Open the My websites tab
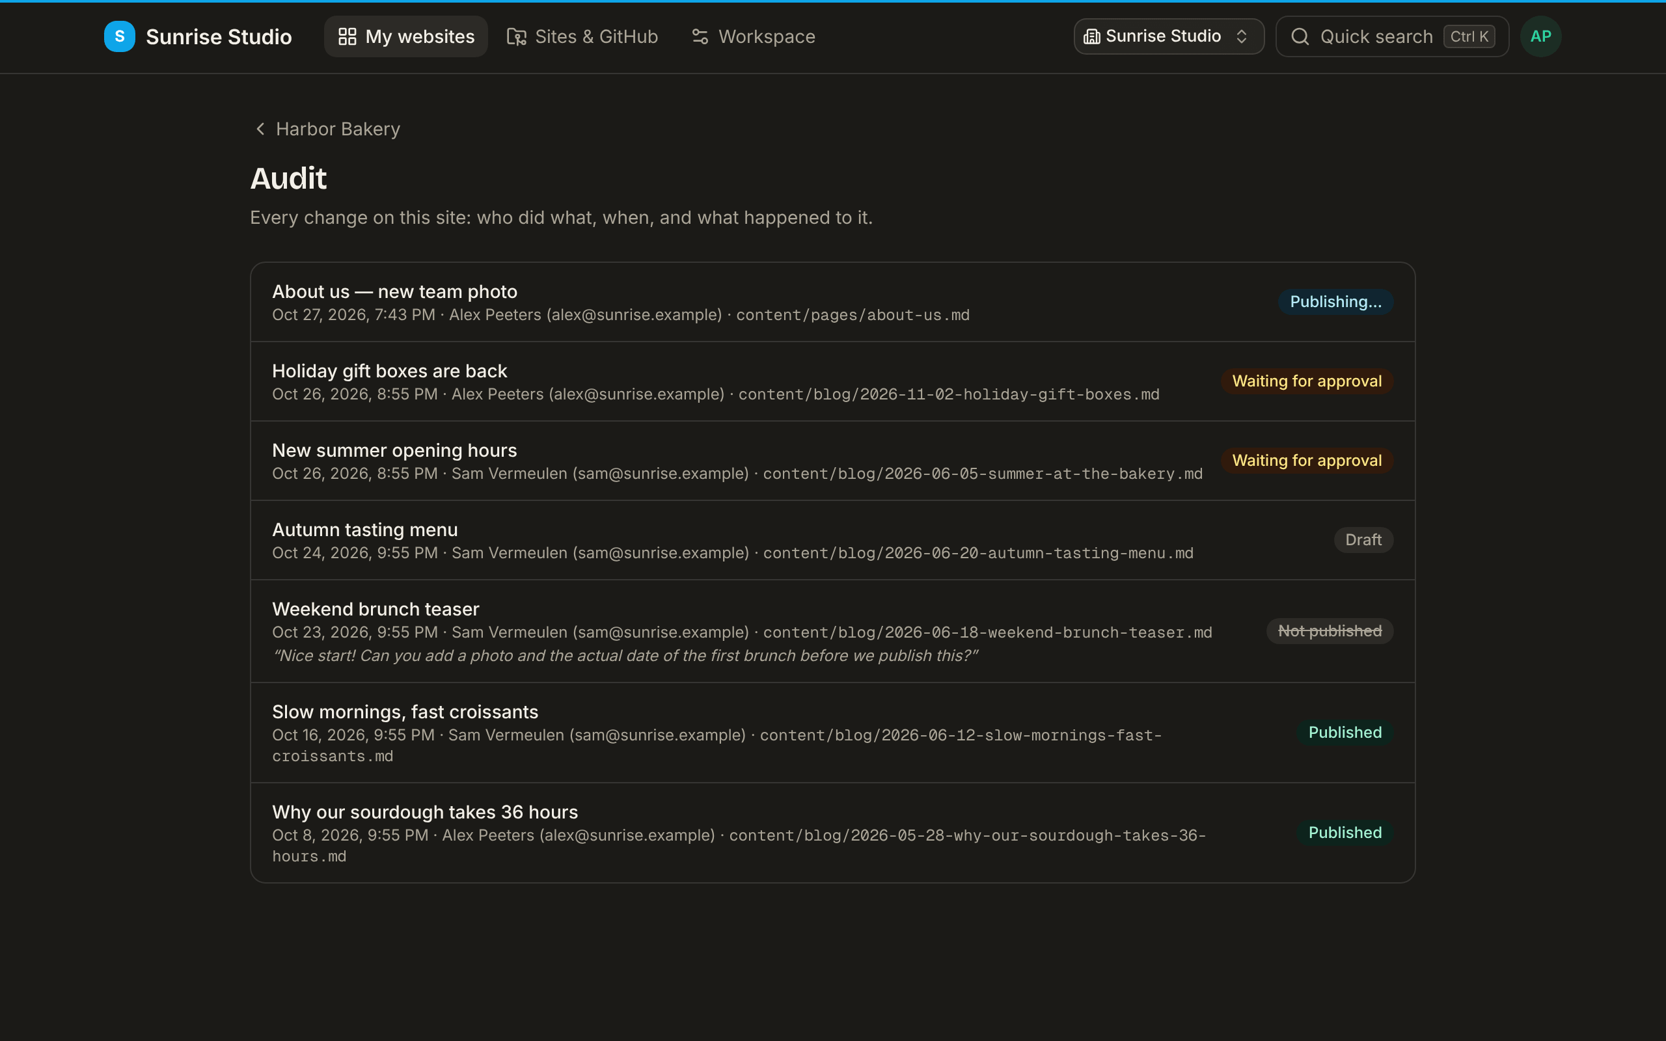The image size is (1666, 1041). 405,36
